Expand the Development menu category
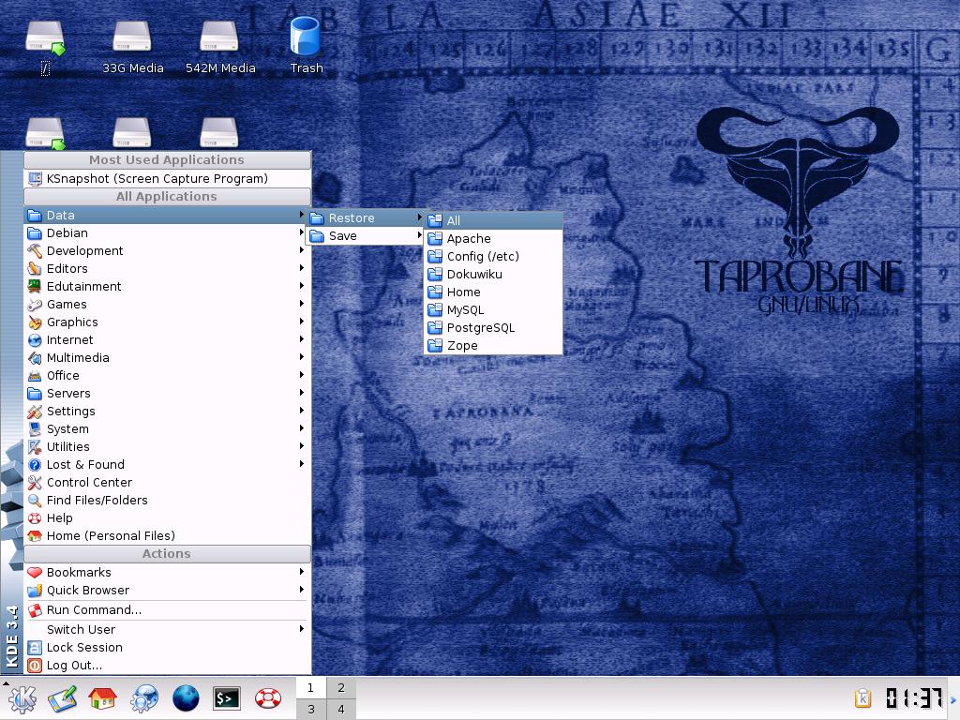The width and height of the screenshot is (960, 720). coord(167,250)
